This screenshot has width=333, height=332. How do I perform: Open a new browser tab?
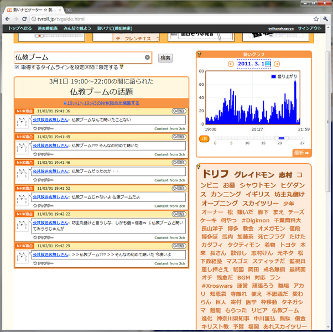point(69,10)
